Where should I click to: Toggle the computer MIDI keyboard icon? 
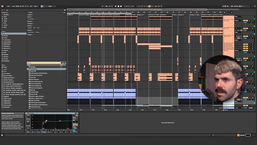coord(225,6)
